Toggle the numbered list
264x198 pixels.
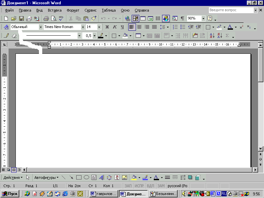click(175, 27)
